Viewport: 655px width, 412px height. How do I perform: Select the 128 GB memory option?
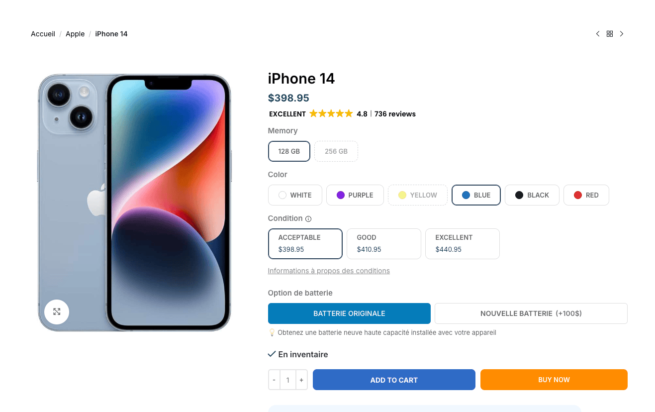click(289, 151)
